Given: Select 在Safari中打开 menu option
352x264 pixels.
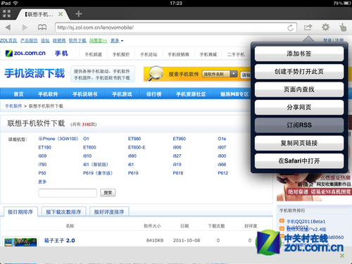Looking at the screenshot, I should click(x=299, y=161).
